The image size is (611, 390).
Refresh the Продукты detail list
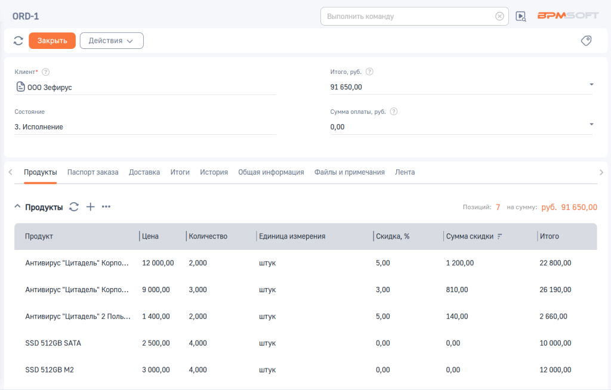pos(74,207)
